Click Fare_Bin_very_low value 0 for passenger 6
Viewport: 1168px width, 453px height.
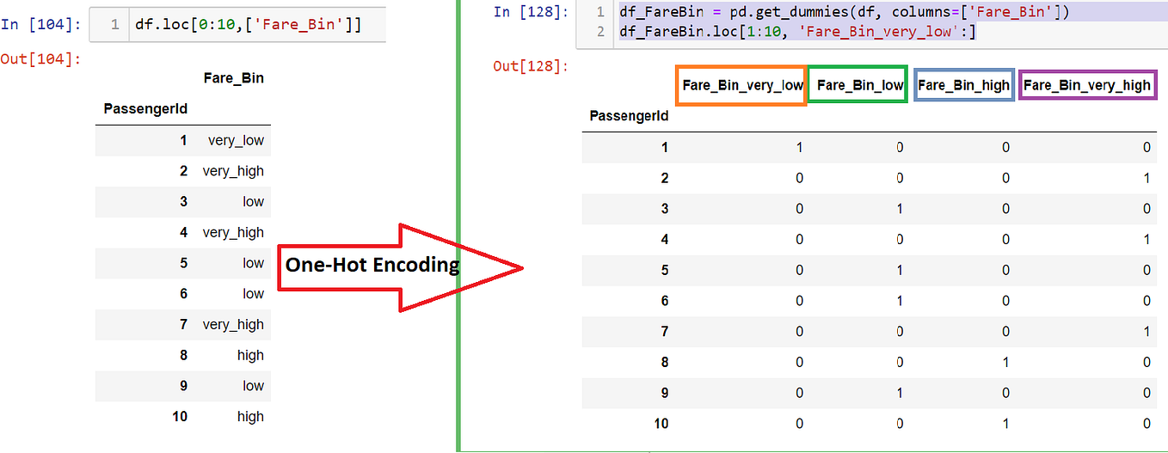[x=799, y=301]
